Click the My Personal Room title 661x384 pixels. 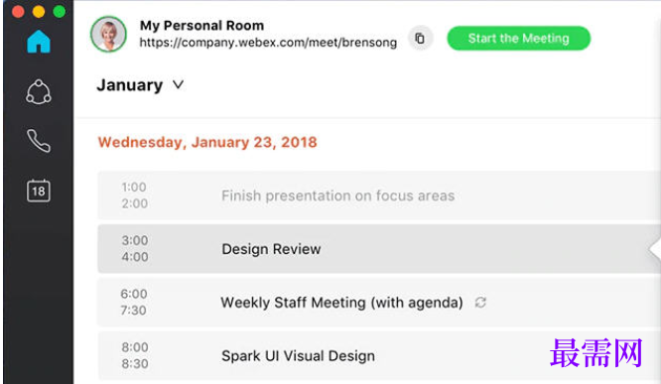[201, 25]
